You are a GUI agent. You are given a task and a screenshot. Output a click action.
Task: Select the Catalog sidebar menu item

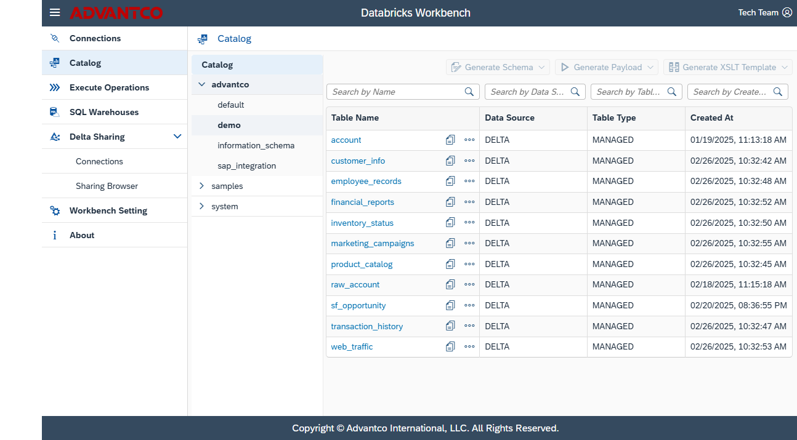pos(115,63)
